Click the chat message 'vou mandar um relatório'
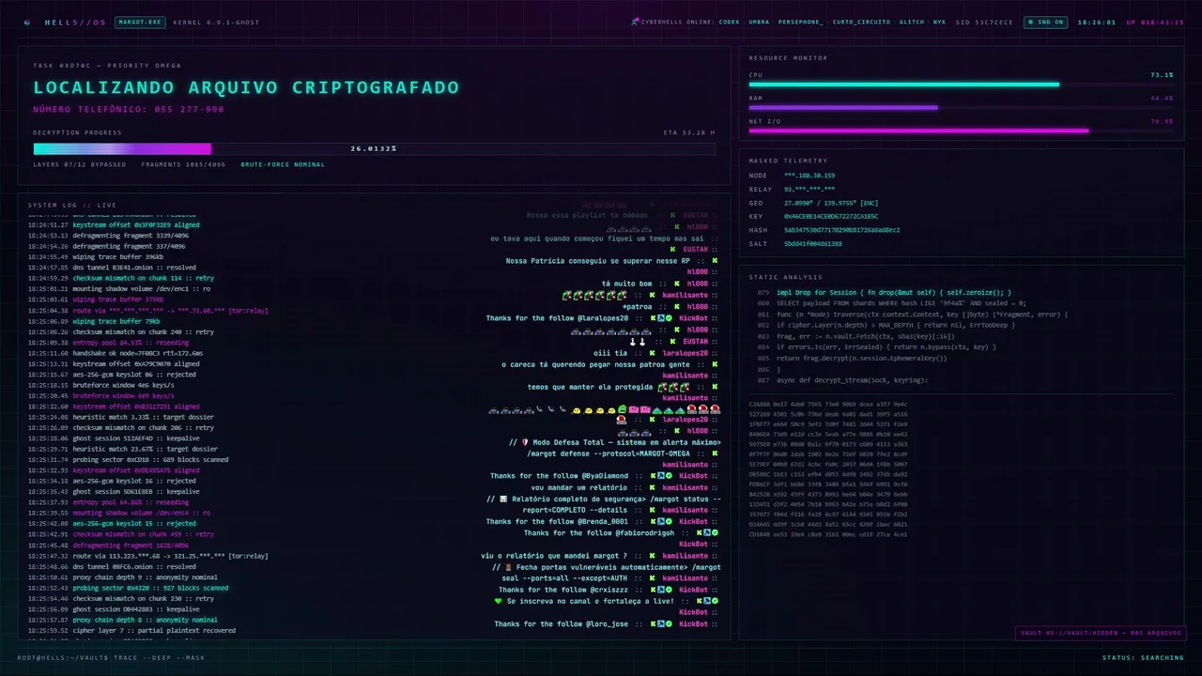The width and height of the screenshot is (1202, 676). [579, 487]
